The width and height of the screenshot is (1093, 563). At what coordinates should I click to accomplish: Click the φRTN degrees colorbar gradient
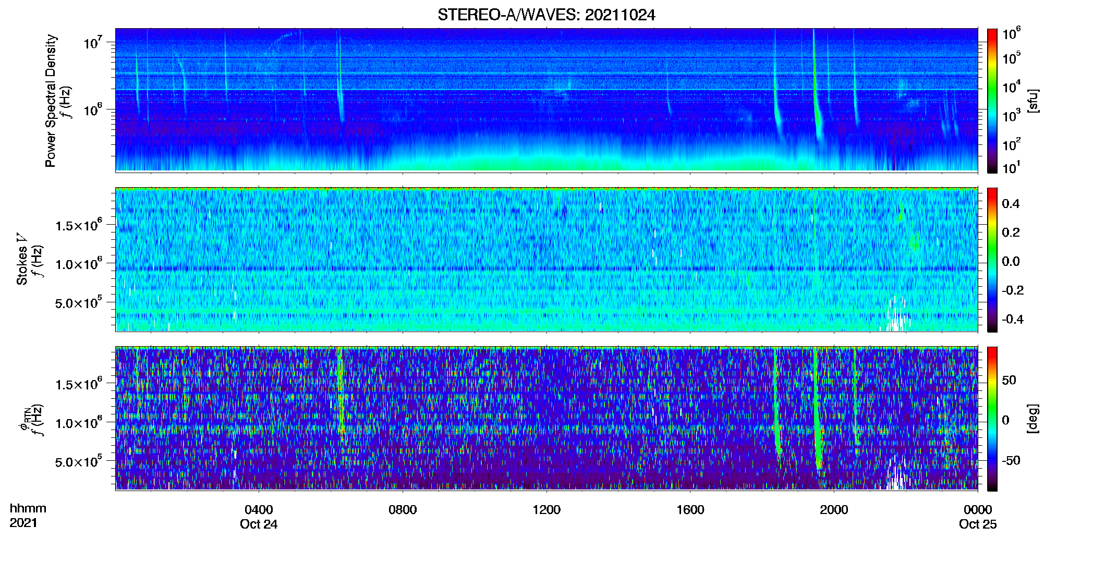[992, 419]
